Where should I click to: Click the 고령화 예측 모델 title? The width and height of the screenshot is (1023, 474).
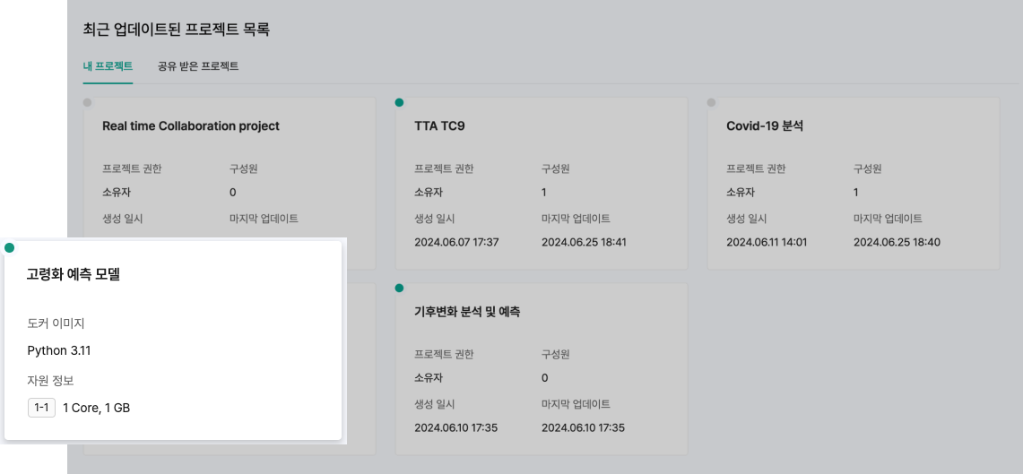click(x=74, y=275)
